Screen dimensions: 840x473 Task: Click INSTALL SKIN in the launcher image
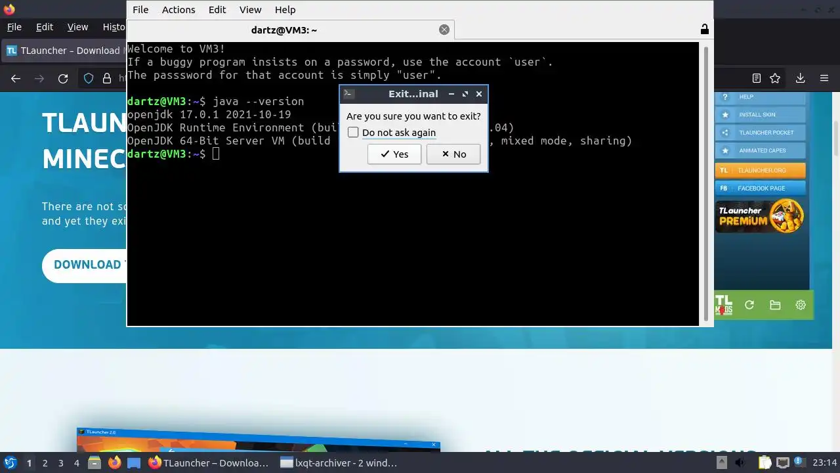[760, 114]
